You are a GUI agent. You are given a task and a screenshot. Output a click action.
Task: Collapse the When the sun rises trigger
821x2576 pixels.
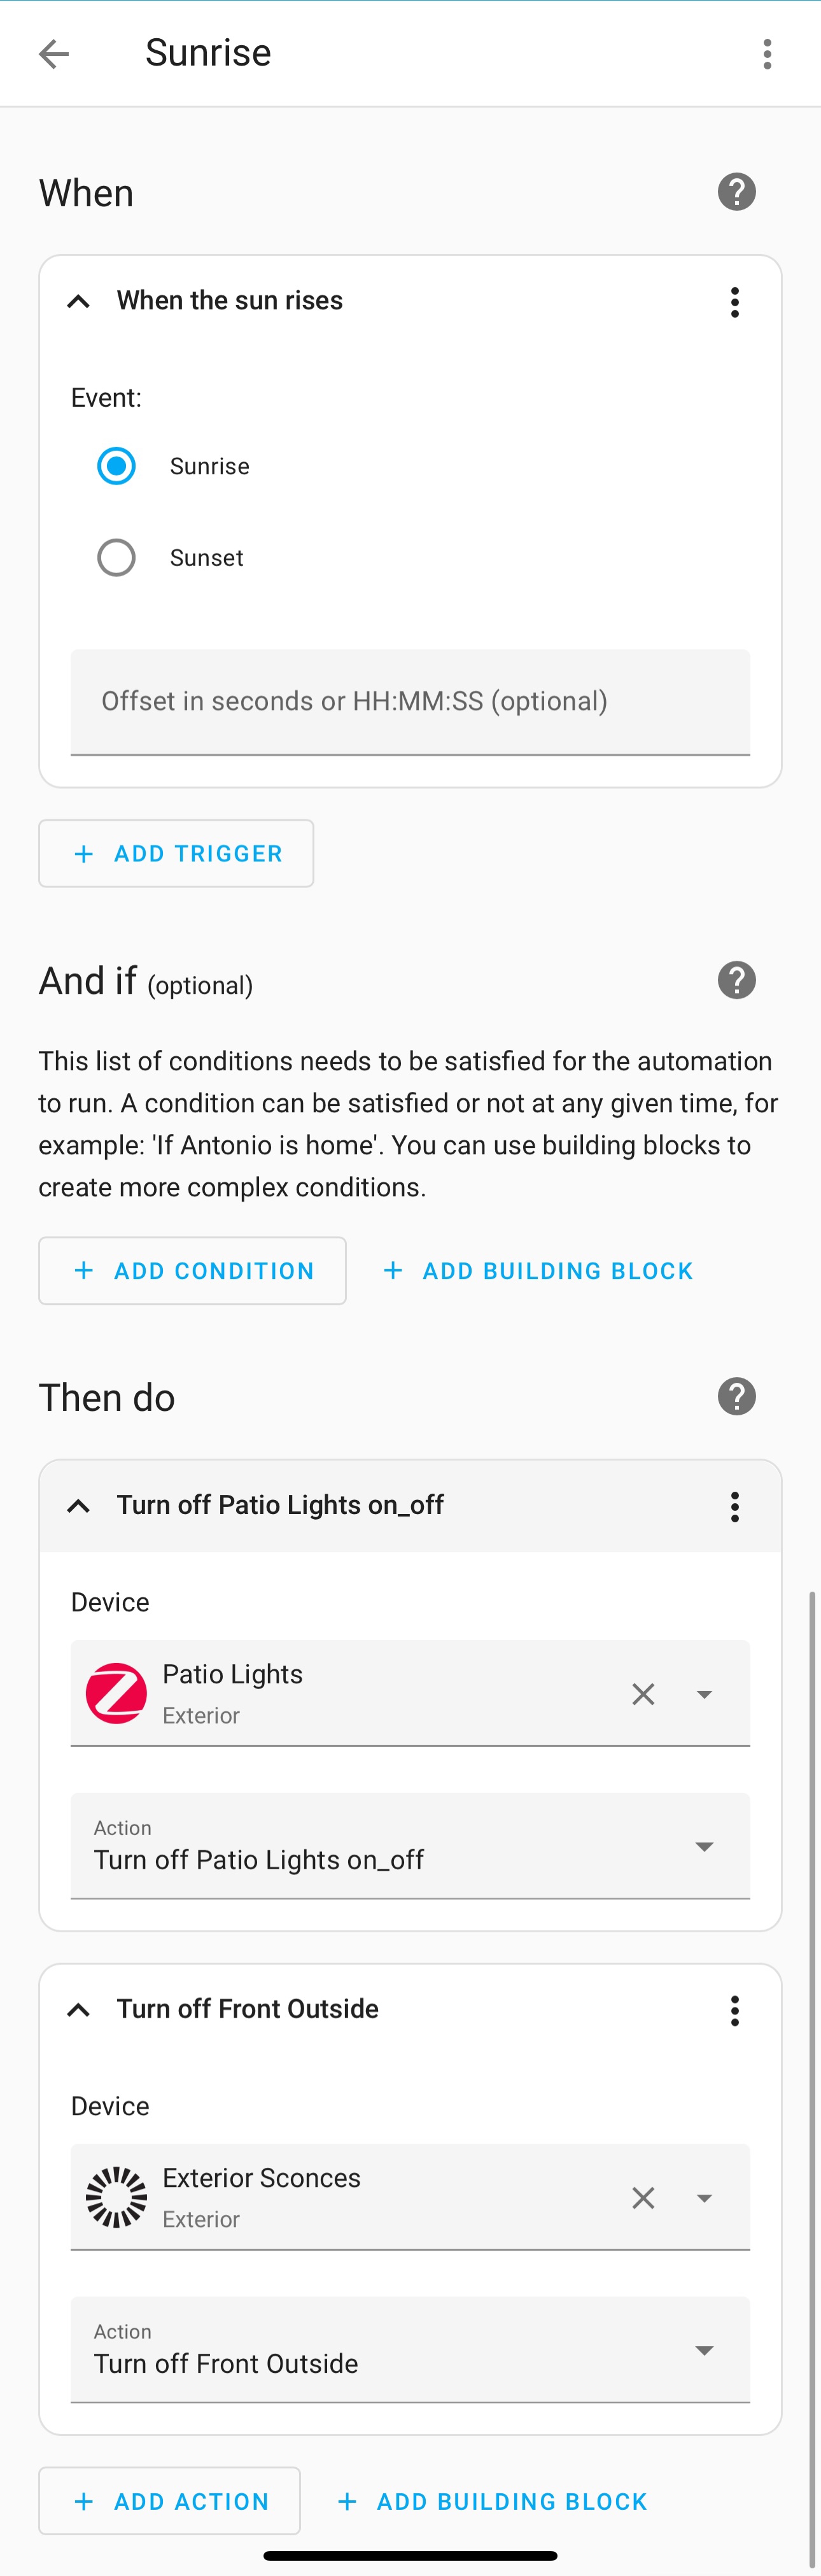(78, 301)
